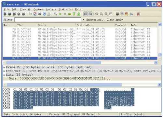Screen dimensions: 163x118
Task: Click the Print toolbar icon
Action: 49,14
